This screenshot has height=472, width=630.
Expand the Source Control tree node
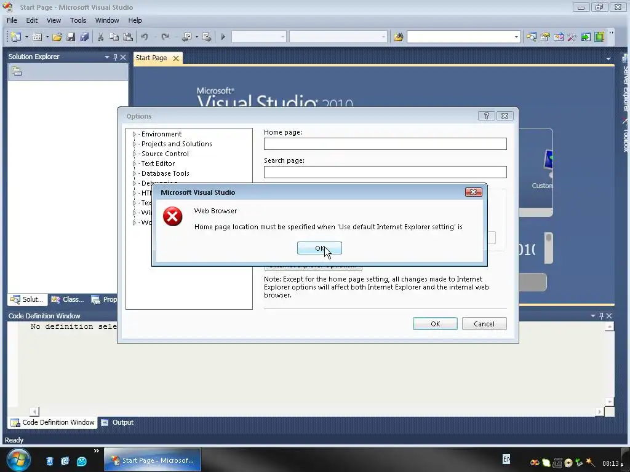coord(134,154)
